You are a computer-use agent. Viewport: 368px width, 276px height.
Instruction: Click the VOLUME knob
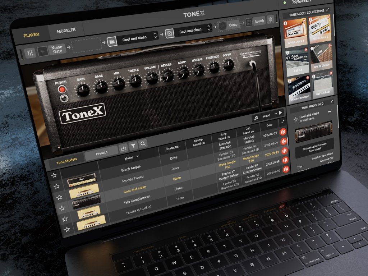point(152,78)
